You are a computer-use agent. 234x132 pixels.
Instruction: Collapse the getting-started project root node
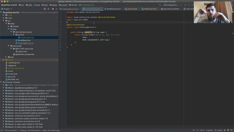click(1, 12)
